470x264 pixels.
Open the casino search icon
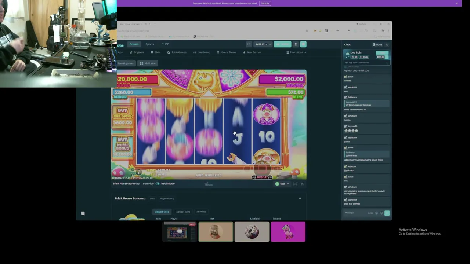(249, 44)
